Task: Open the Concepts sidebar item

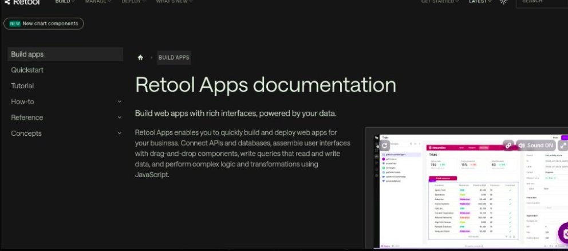Action: click(26, 134)
